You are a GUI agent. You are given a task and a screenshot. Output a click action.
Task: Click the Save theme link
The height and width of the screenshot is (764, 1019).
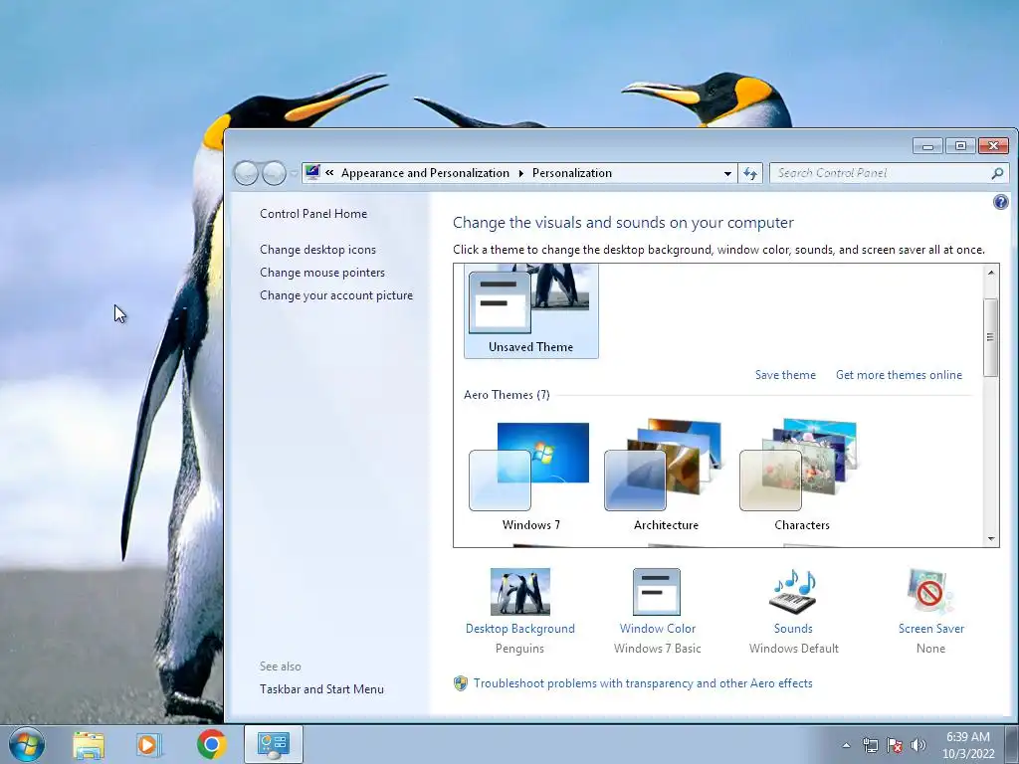(x=785, y=375)
